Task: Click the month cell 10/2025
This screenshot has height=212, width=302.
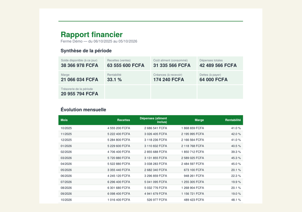Action: point(66,128)
